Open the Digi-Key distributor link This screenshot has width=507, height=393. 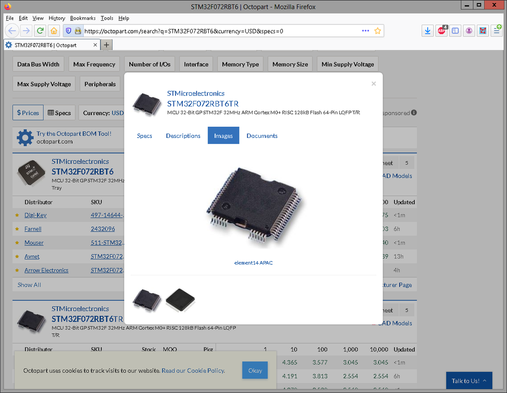click(x=35, y=215)
